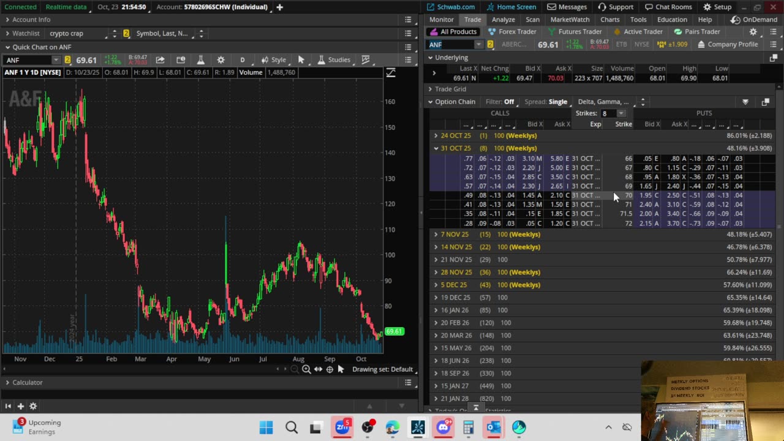Expand the 21 NOV 25 expiration

[x=436, y=260]
